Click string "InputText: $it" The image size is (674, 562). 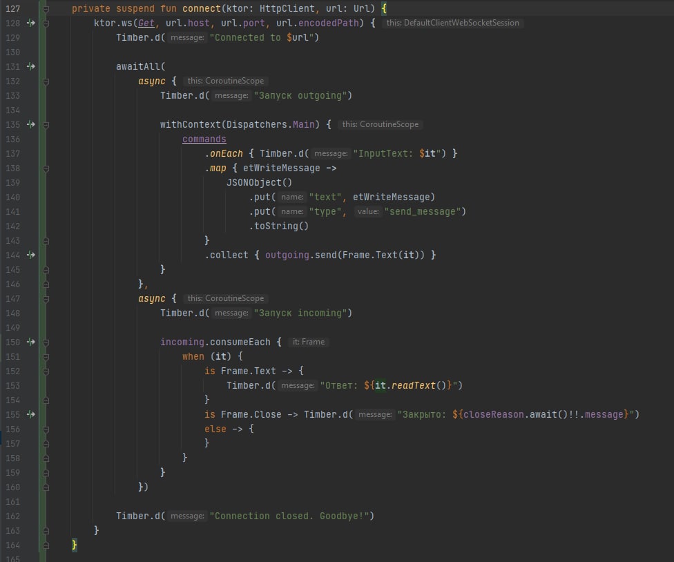pyautogui.click(x=397, y=153)
